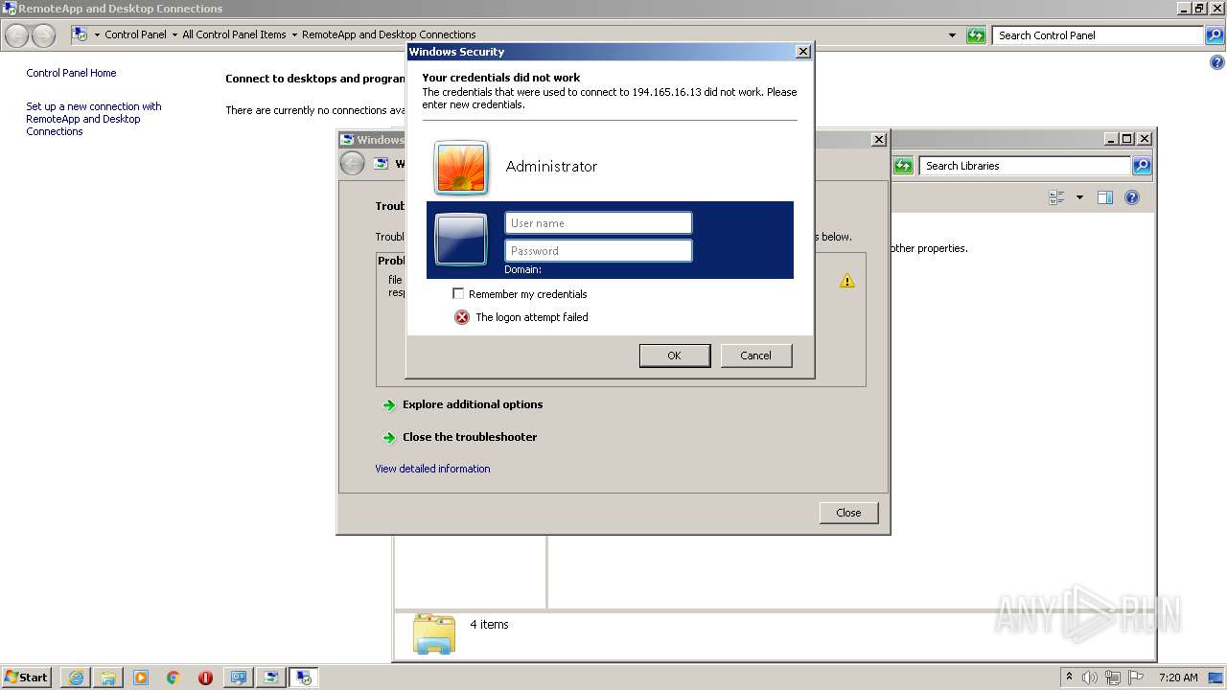Click the Search Libraries box
The height and width of the screenshot is (690, 1227).
coord(1024,166)
